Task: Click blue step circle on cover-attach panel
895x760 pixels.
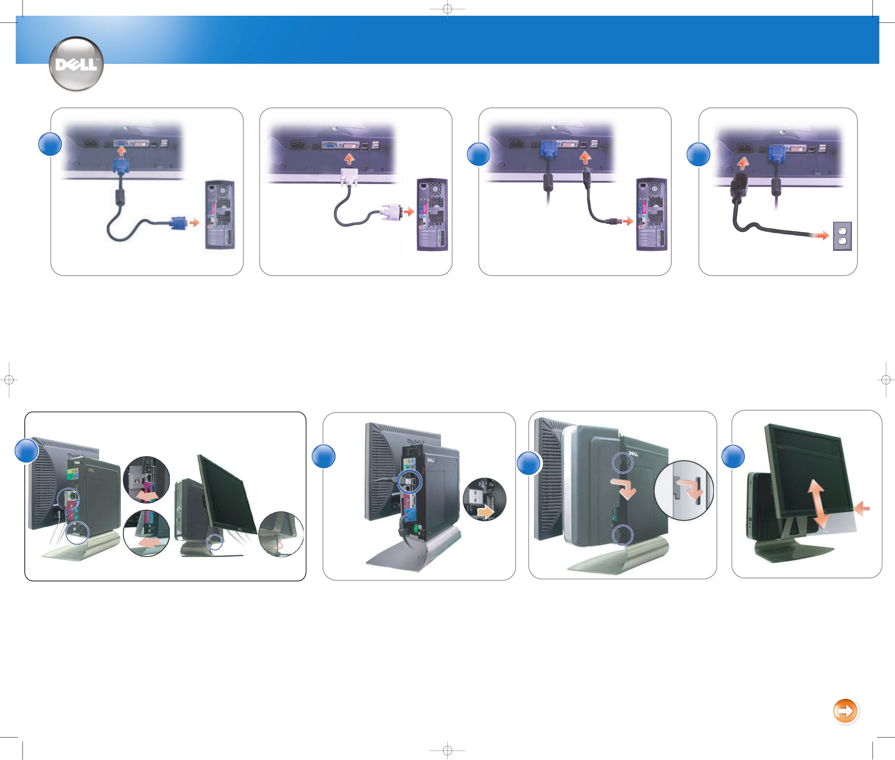Action: coord(528,463)
